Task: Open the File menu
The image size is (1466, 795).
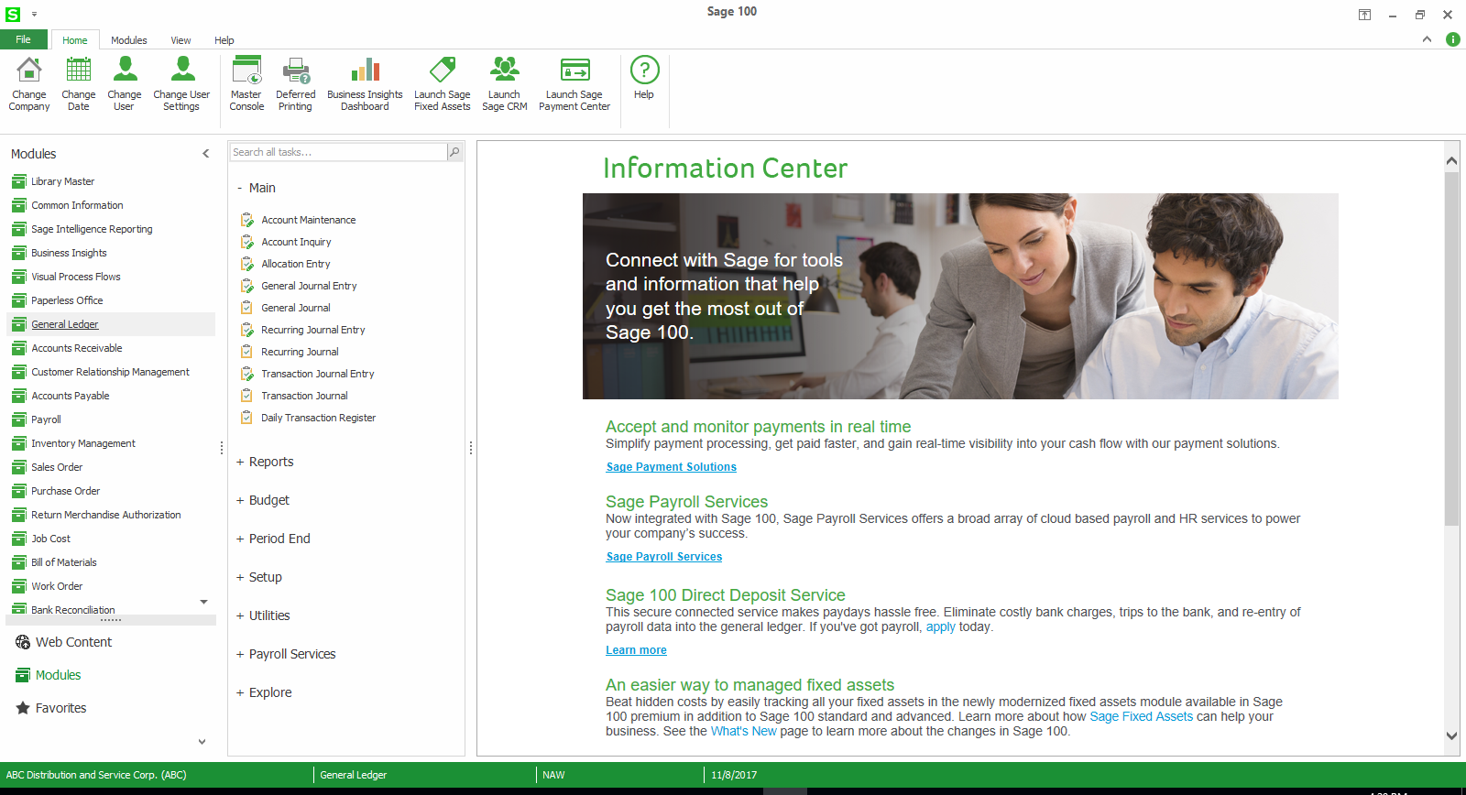Action: point(23,39)
